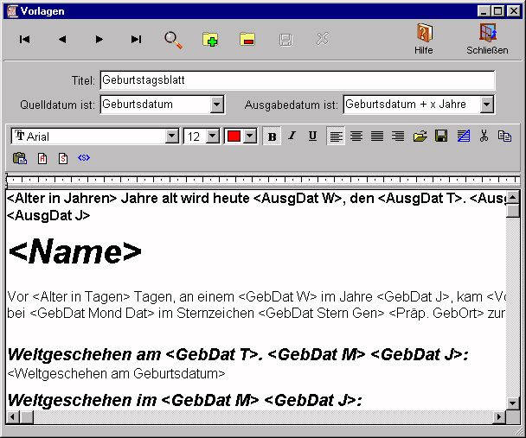
Task: Go to first template record
Action: point(24,40)
